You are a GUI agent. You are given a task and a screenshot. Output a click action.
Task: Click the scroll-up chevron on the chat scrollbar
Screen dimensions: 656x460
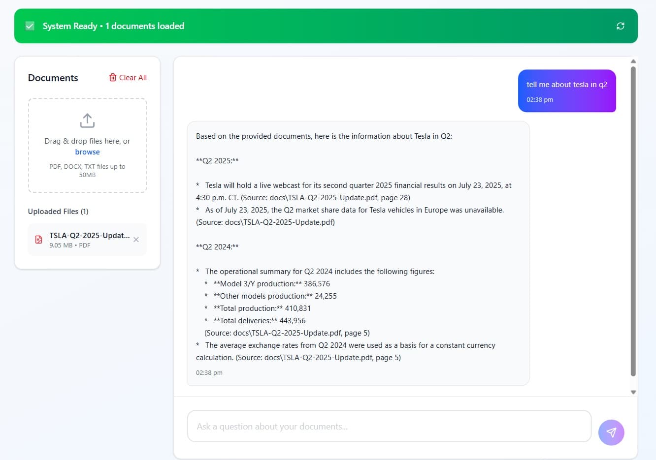tap(633, 61)
